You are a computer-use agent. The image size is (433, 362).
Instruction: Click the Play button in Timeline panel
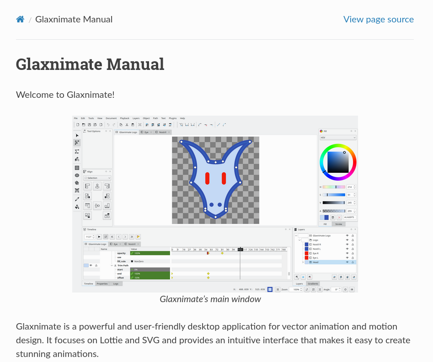click(x=99, y=237)
